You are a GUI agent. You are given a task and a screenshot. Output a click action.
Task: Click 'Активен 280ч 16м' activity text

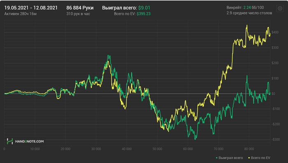point(21,14)
